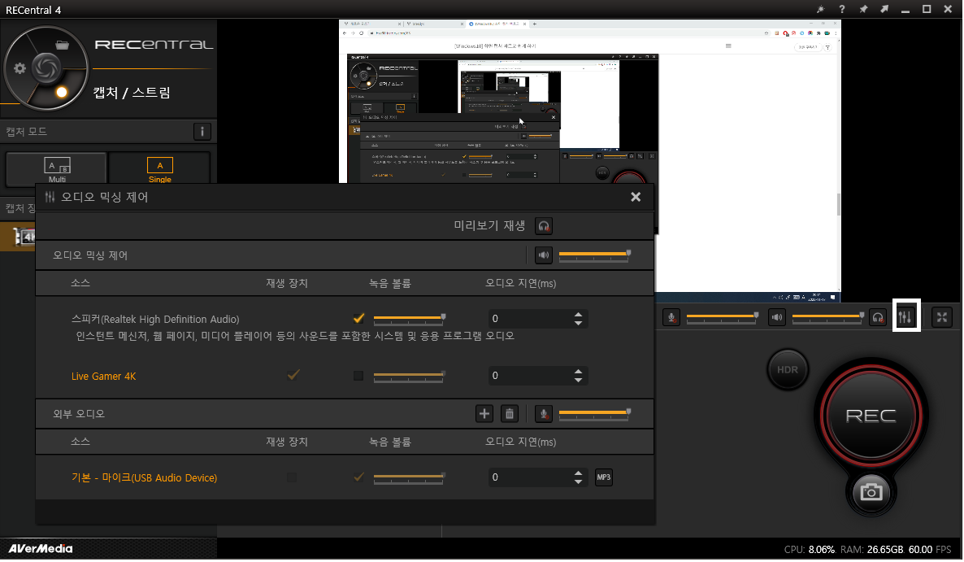The width and height of the screenshot is (964, 562).
Task: Click diagonal arrow icon in title bar
Action: (884, 9)
